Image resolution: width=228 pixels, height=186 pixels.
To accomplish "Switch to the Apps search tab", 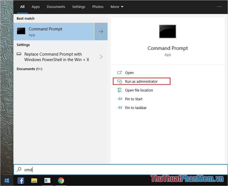I will pos(36,7).
